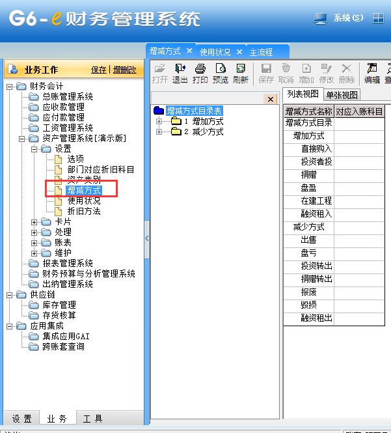The height and width of the screenshot is (433, 391).
Task: Close the 增减方式 document tab
Action: click(189, 50)
